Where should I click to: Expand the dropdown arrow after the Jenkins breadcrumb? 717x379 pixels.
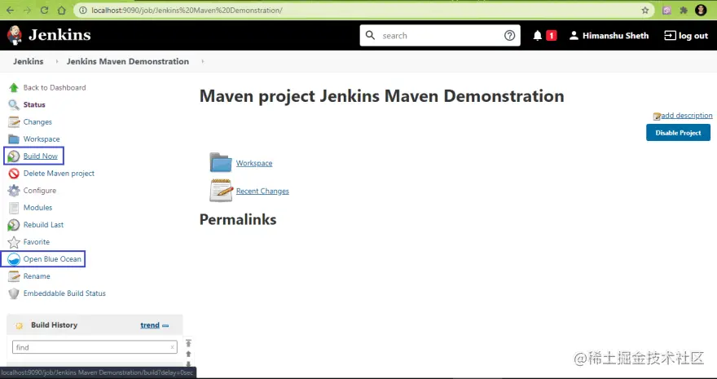tap(57, 61)
